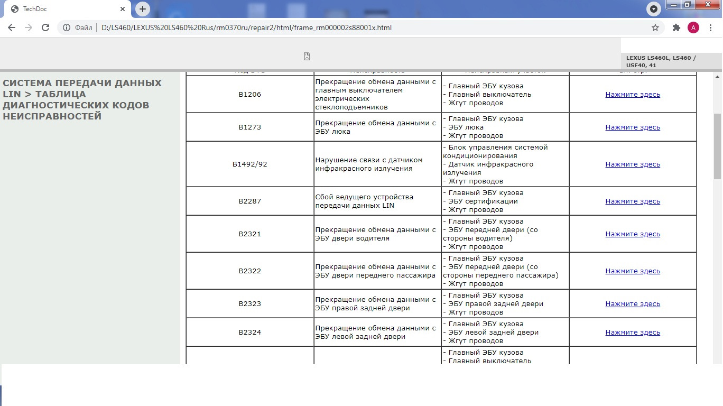Click the page's vertical scrollbar thumb

pyautogui.click(x=717, y=146)
